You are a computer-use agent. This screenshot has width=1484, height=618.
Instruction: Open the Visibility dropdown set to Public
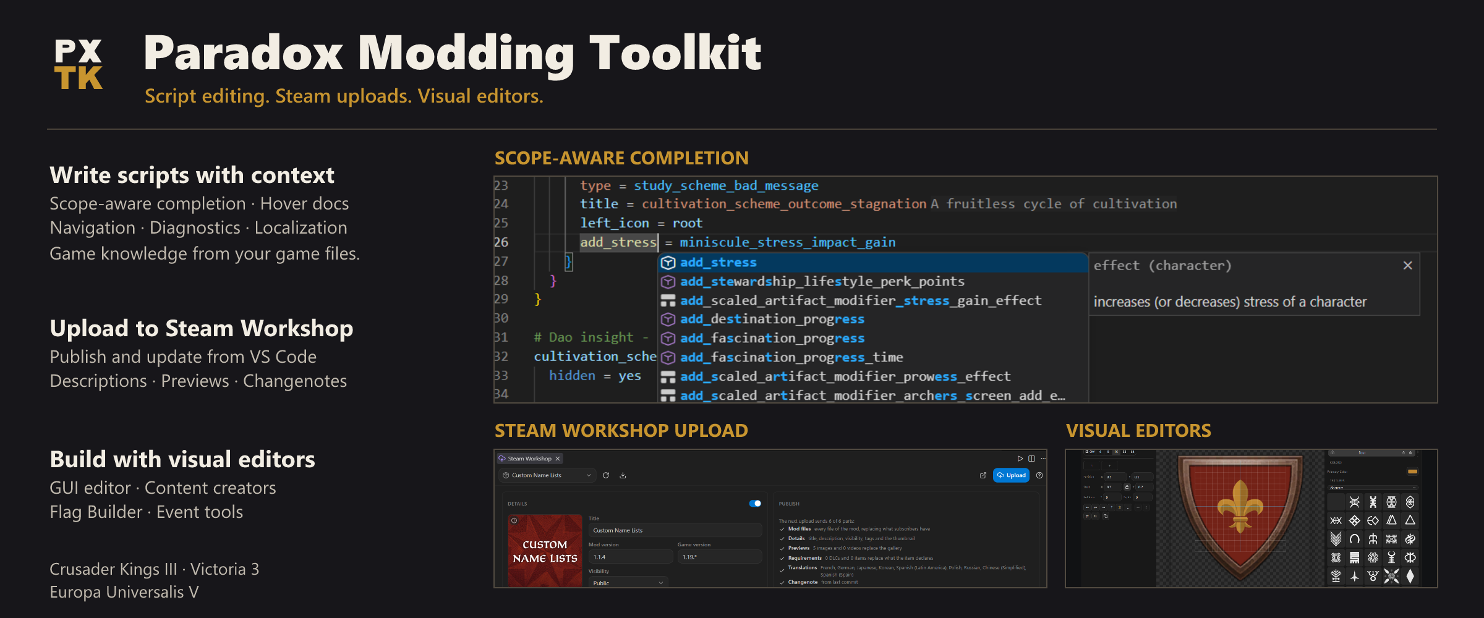click(x=628, y=583)
